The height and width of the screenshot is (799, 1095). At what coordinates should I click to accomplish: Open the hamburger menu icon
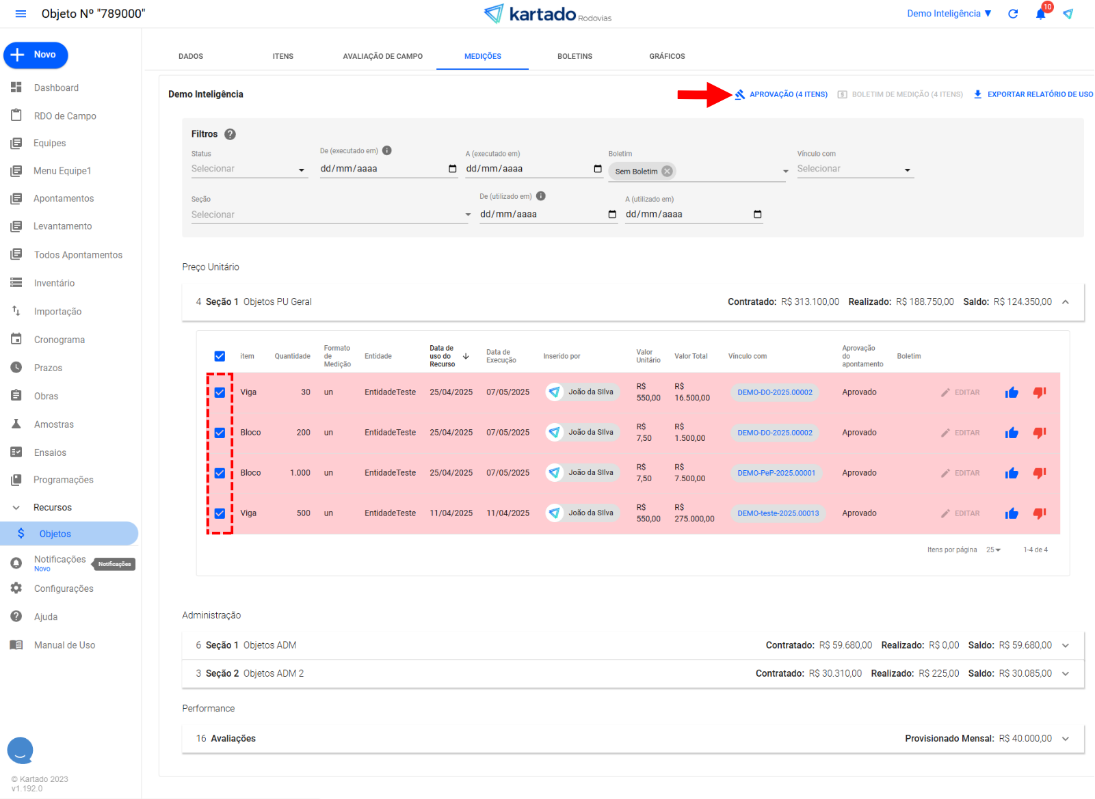21,14
